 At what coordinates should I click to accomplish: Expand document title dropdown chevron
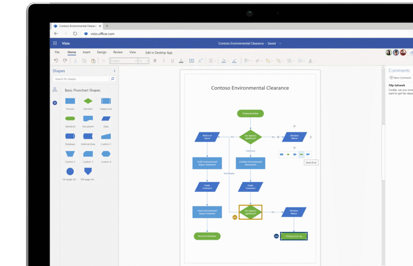(x=280, y=43)
